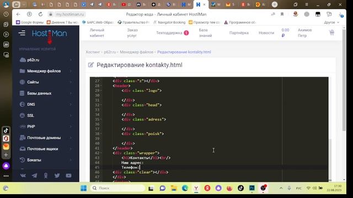
Task: Open the shopping cart icon
Action: coord(331,33)
